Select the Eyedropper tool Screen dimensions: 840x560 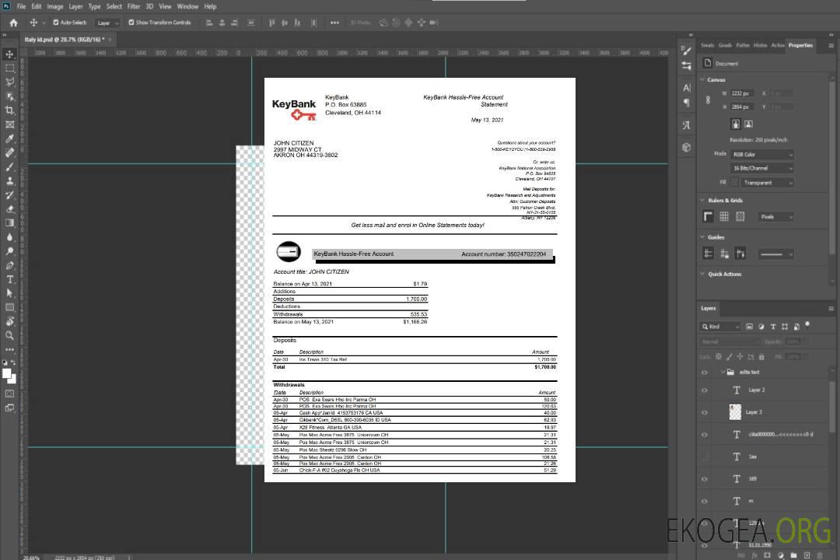[x=9, y=138]
